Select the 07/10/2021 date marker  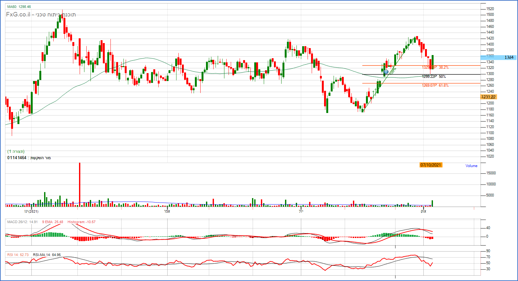tap(431, 165)
